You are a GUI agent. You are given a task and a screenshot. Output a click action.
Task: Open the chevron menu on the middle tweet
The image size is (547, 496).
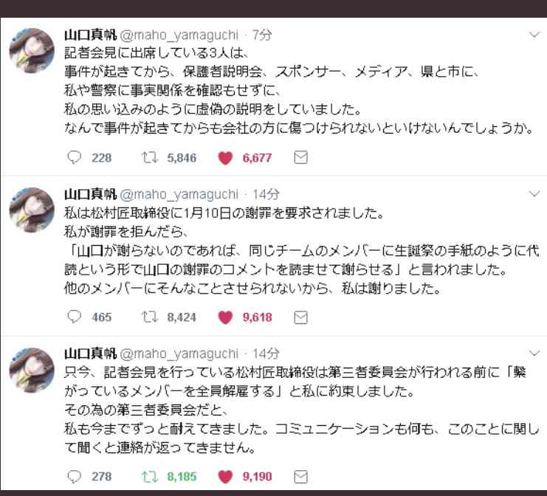[534, 194]
